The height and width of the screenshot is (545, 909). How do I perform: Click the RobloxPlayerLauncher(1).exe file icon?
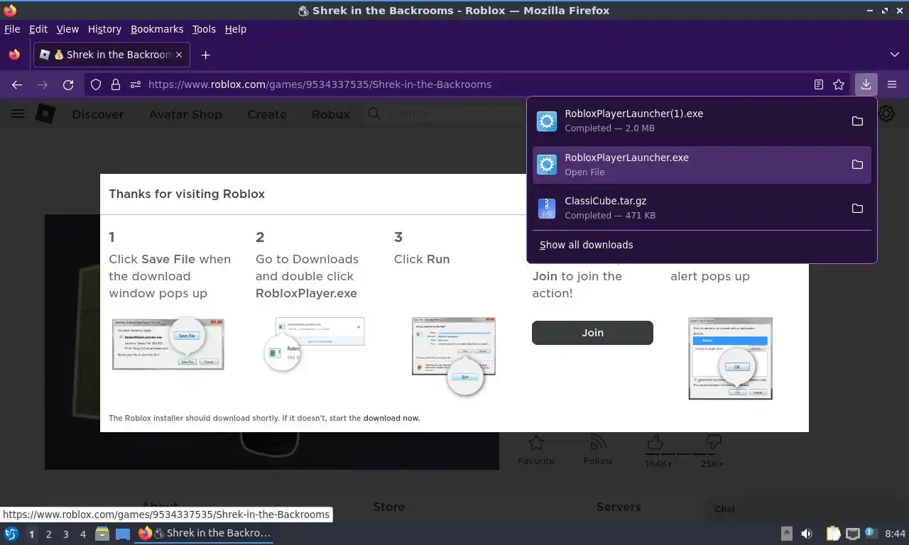coord(547,121)
